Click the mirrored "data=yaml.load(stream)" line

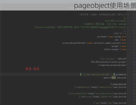[x=115, y=78]
